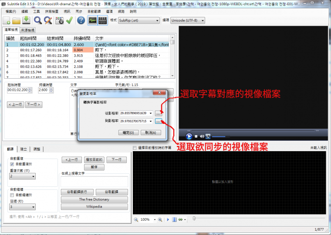Switch to the Adjust (調整) tab
Screen dimensions: 331x235
coord(37,149)
